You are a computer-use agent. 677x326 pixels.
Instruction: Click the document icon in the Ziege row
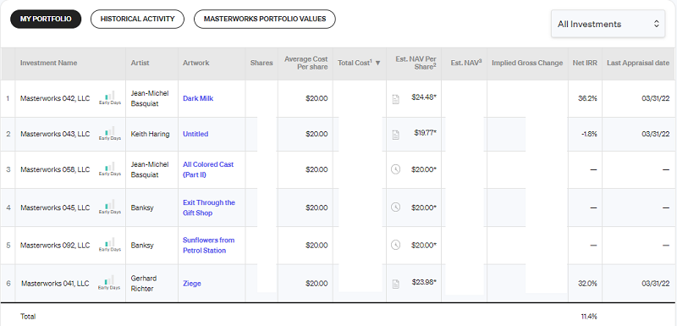(x=395, y=284)
